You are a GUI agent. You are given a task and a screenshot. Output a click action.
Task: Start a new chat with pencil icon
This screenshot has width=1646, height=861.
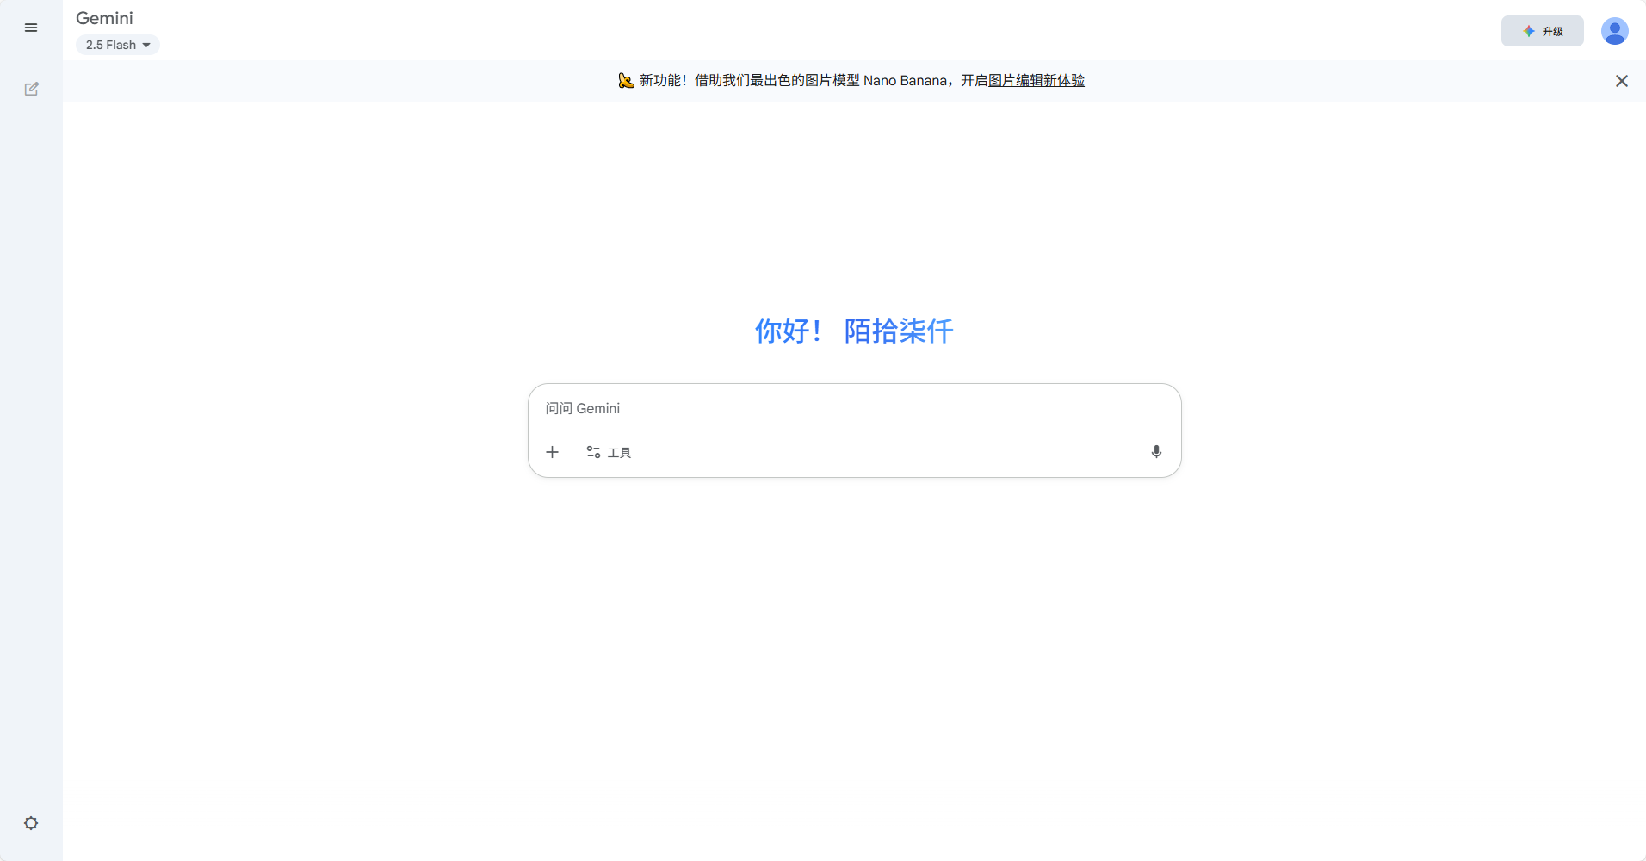point(31,89)
